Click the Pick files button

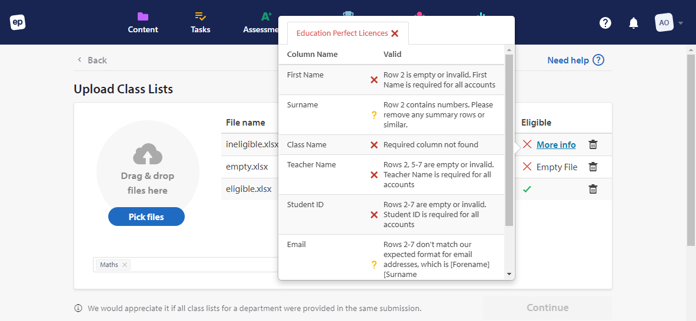(146, 217)
